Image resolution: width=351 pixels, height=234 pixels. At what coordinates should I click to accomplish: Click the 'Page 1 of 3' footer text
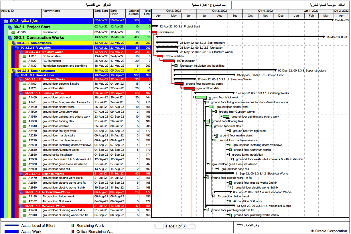pos(175,226)
